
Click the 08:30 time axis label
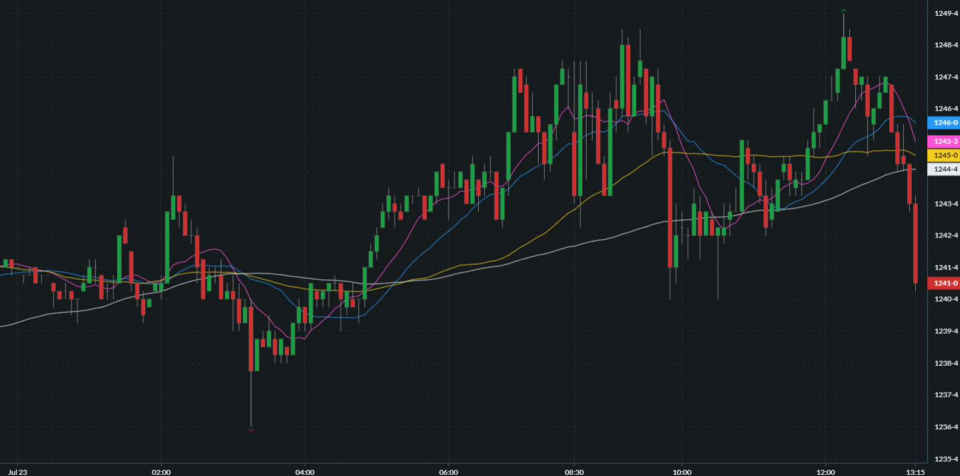click(574, 472)
